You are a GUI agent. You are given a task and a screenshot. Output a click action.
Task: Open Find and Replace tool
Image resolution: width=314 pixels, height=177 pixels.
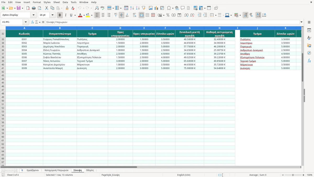coord(97,8)
